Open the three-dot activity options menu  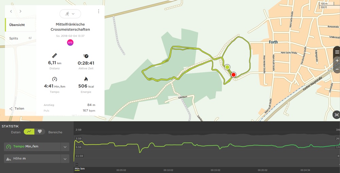click(x=99, y=11)
